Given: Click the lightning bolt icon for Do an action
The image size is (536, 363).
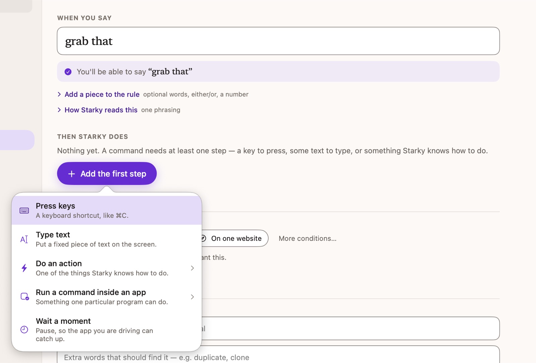Looking at the screenshot, I should point(24,268).
